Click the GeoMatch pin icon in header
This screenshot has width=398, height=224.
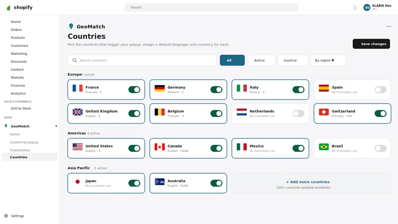(71, 26)
